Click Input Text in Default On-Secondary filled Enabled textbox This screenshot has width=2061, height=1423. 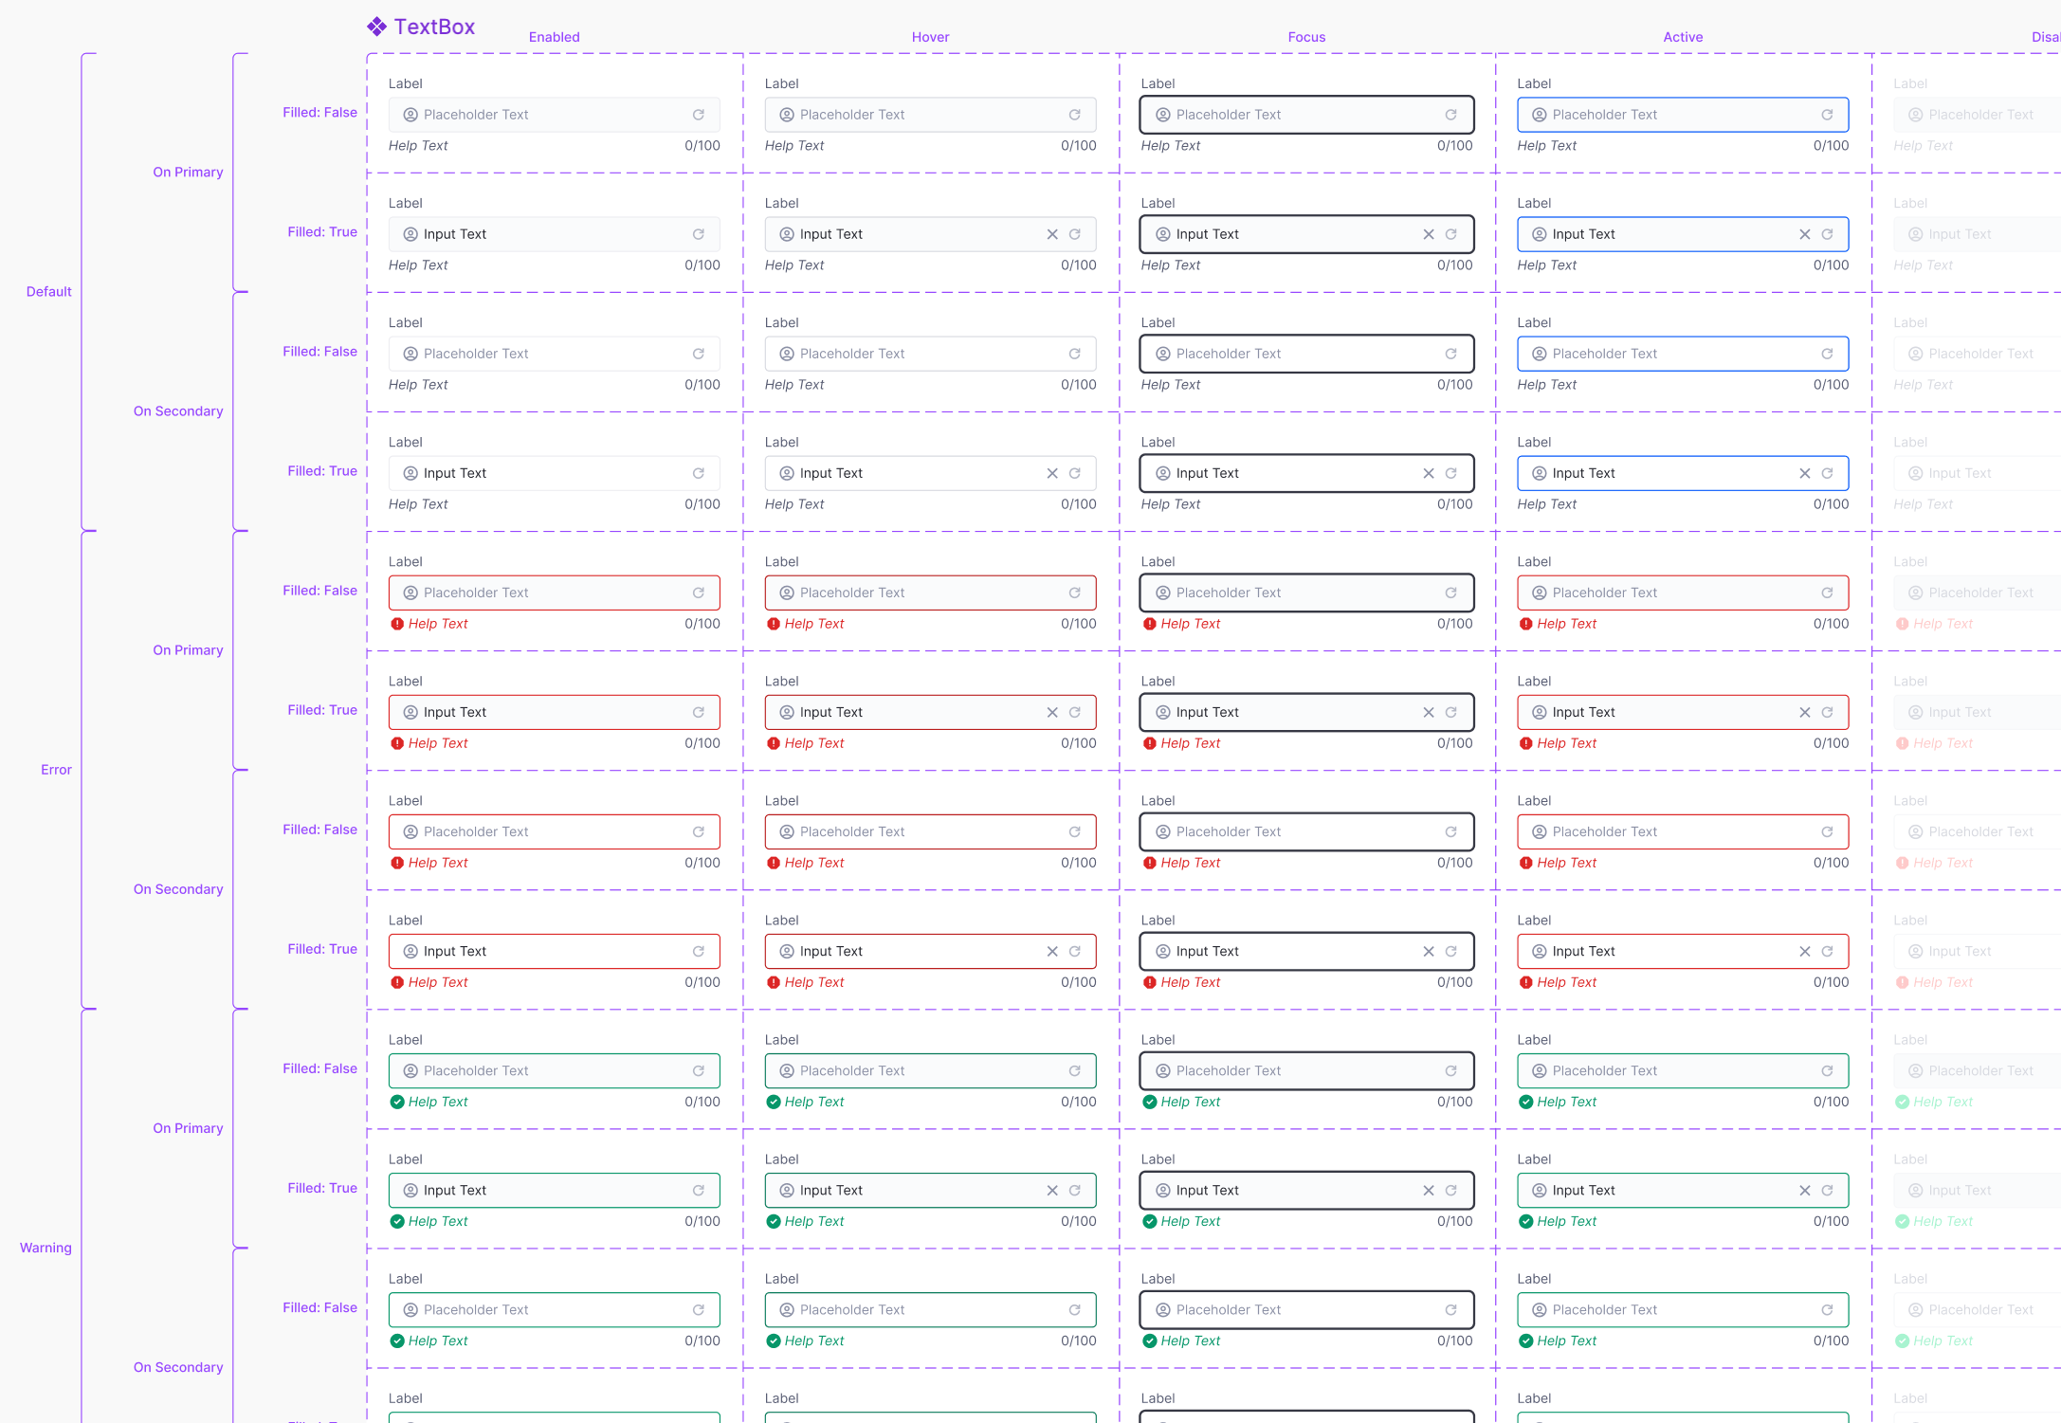point(455,473)
